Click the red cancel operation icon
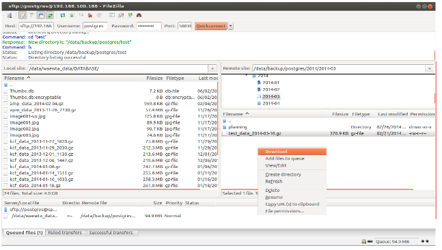The width and height of the screenshot is (442, 250). (x=90, y=16)
